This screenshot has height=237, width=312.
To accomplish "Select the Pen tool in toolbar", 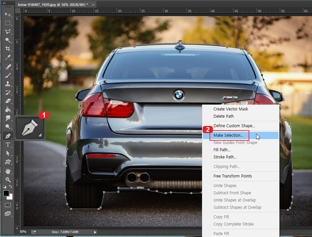I will point(8,136).
